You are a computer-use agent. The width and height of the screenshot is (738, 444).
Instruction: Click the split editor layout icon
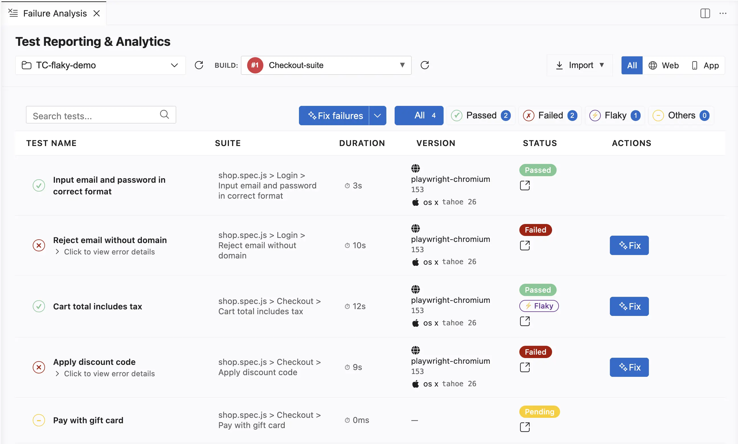pos(705,13)
